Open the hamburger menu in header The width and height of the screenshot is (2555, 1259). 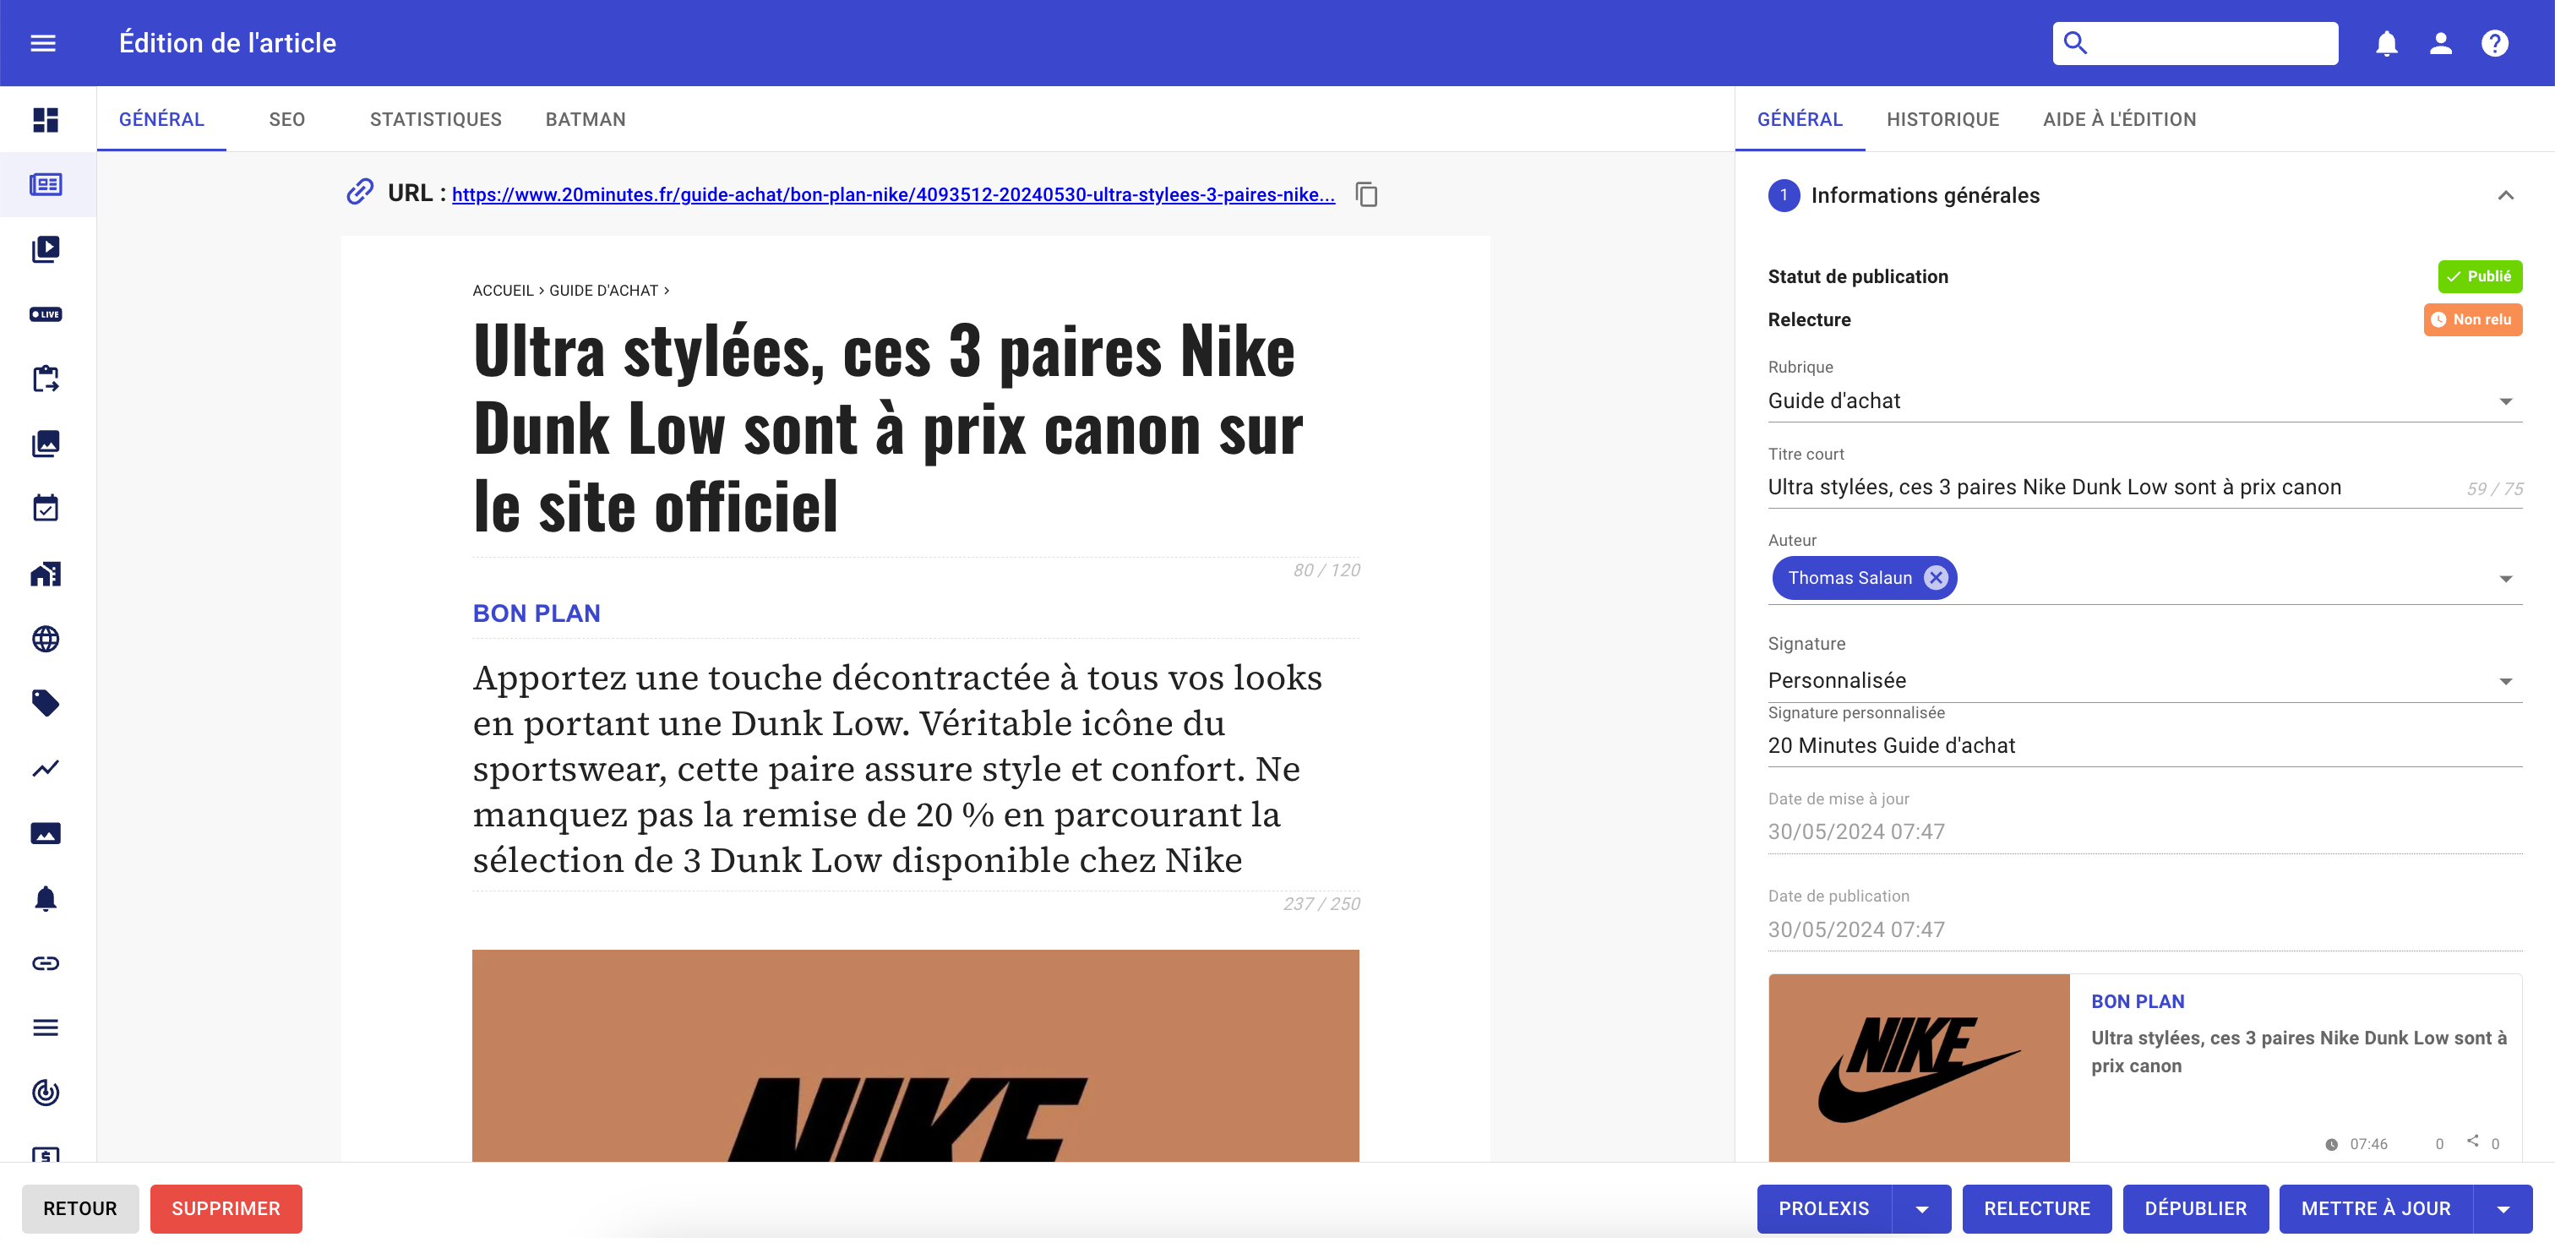point(42,42)
